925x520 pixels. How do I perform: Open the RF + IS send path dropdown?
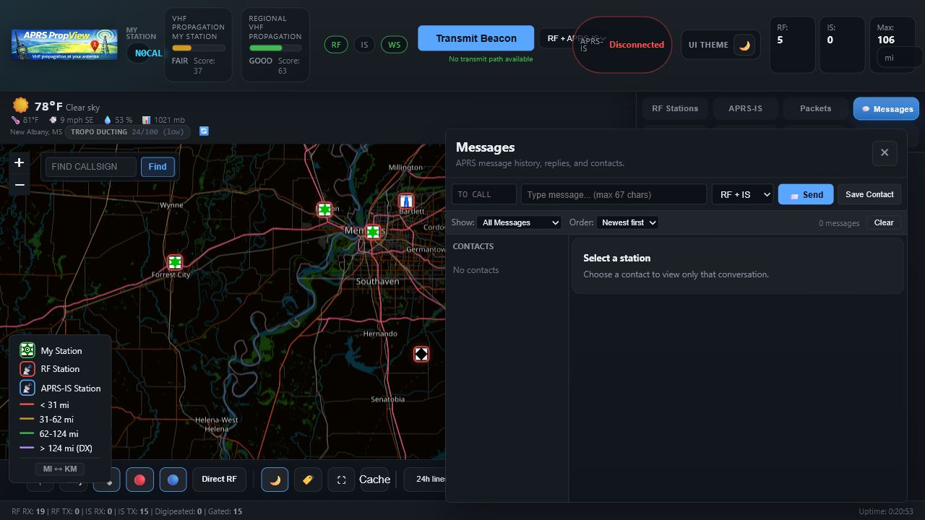tap(743, 194)
